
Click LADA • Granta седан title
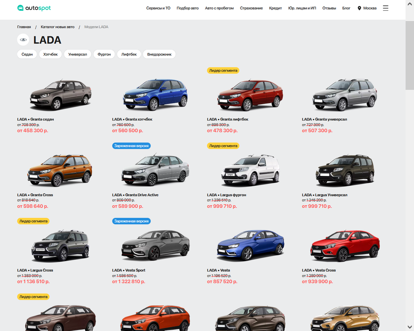(x=35, y=119)
